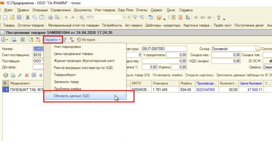
Task: Click Остатки товаров toolbar button
Action: (30, 25)
